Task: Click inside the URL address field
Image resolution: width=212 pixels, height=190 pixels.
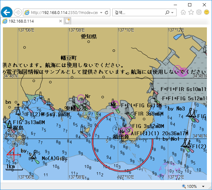Action: point(64,13)
